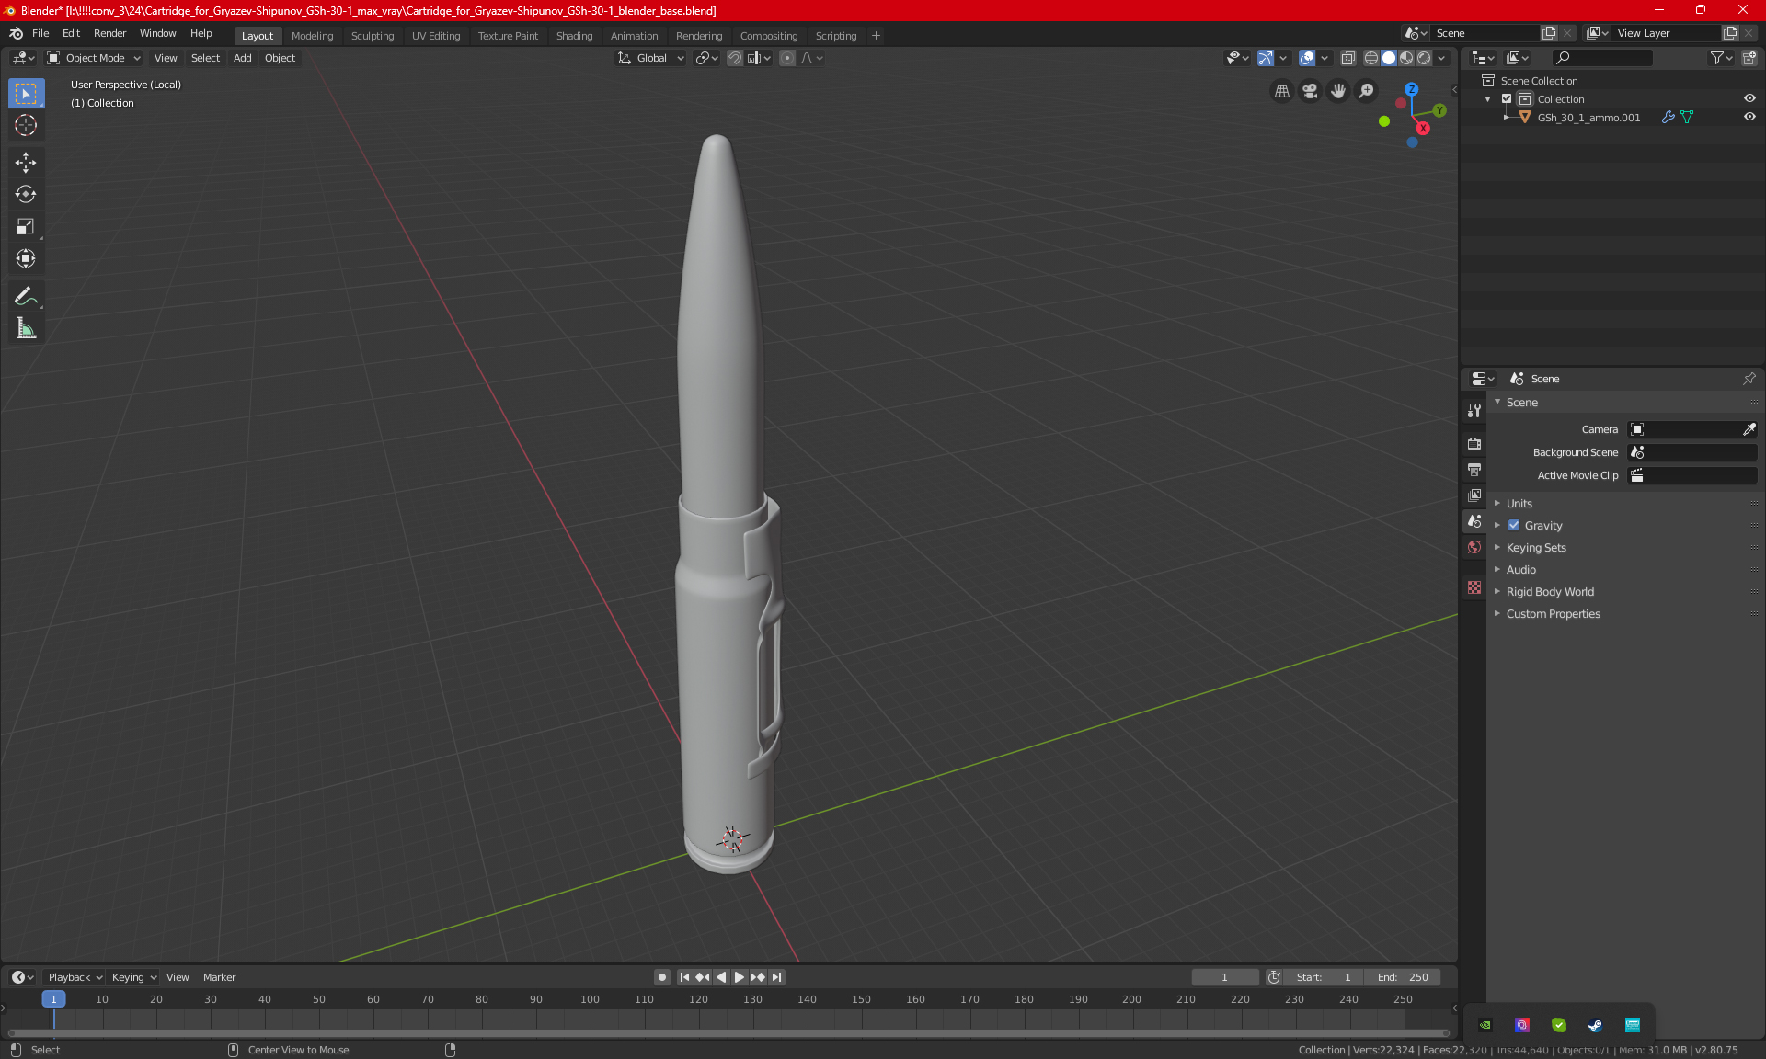Select the Annotate pencil tool

(x=26, y=296)
